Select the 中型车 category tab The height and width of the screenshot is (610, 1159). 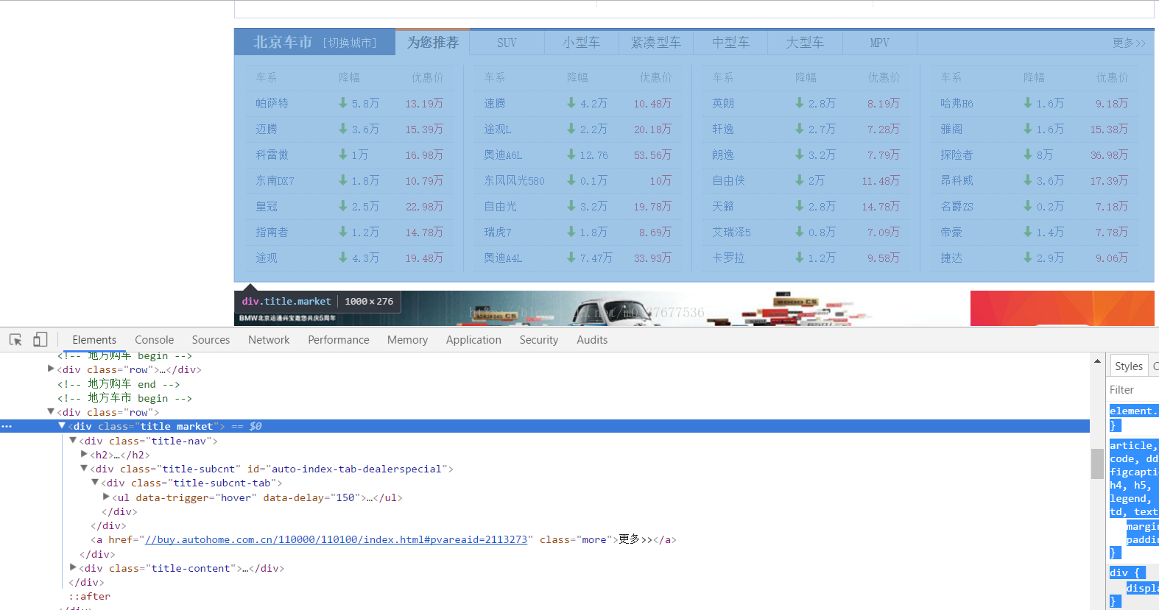click(730, 43)
